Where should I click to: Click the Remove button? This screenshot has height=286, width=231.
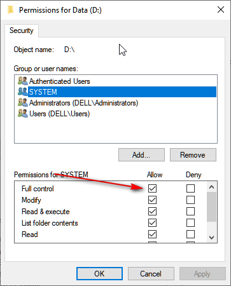(x=193, y=155)
